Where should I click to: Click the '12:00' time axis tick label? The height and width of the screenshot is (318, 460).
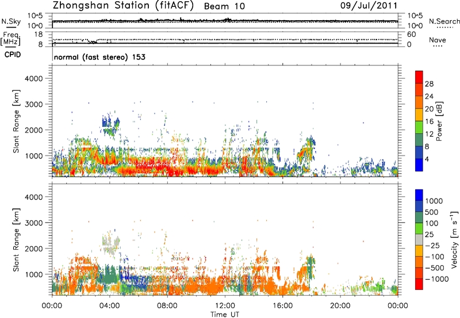click(x=225, y=306)
